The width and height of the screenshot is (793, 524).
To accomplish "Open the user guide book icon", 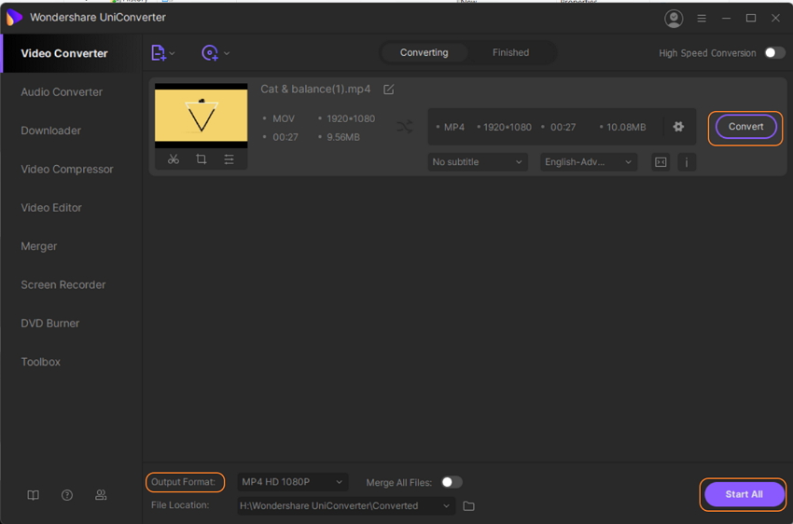I will [x=33, y=495].
